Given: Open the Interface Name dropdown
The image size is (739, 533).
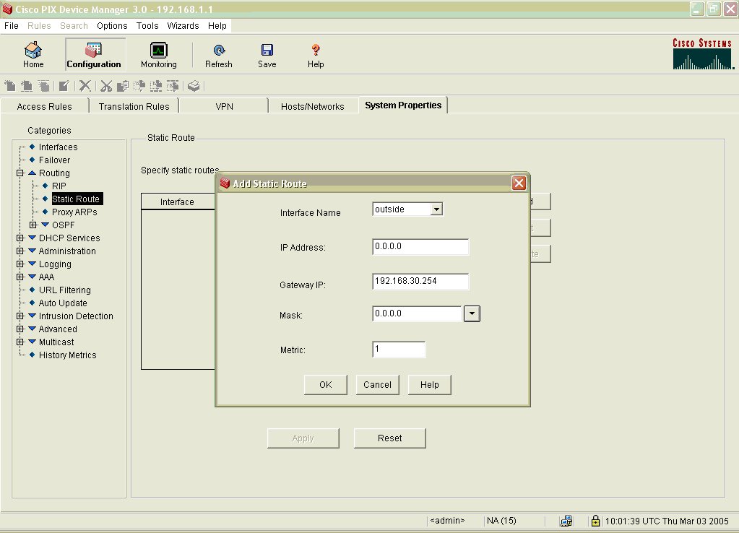Looking at the screenshot, I should [436, 209].
